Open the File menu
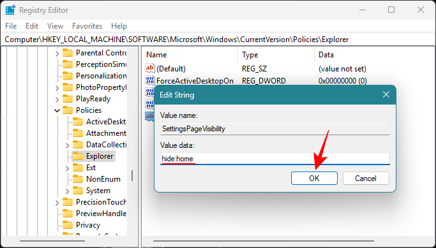This screenshot has height=248, width=436. [x=11, y=26]
